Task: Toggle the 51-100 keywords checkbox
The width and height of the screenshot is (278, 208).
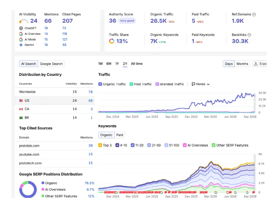Action: [x=166, y=145]
